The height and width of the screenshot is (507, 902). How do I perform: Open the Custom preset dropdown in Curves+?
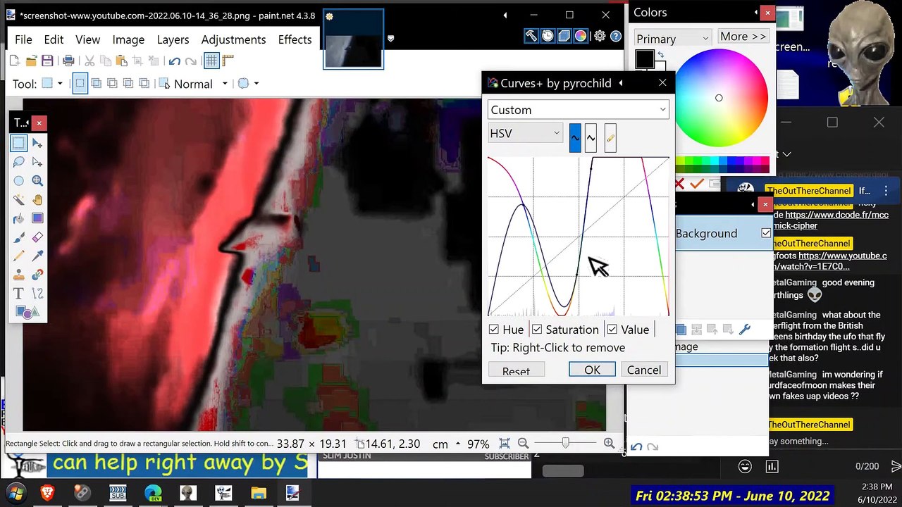point(578,110)
